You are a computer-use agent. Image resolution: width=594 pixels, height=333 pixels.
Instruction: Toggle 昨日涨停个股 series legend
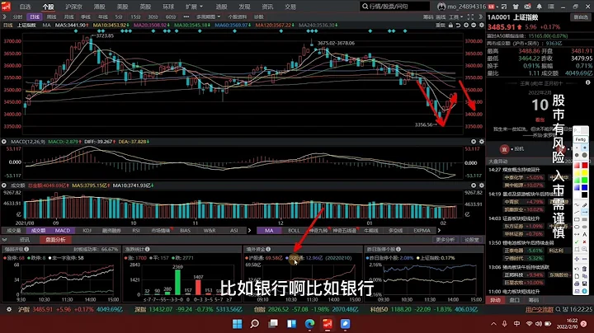point(389,258)
